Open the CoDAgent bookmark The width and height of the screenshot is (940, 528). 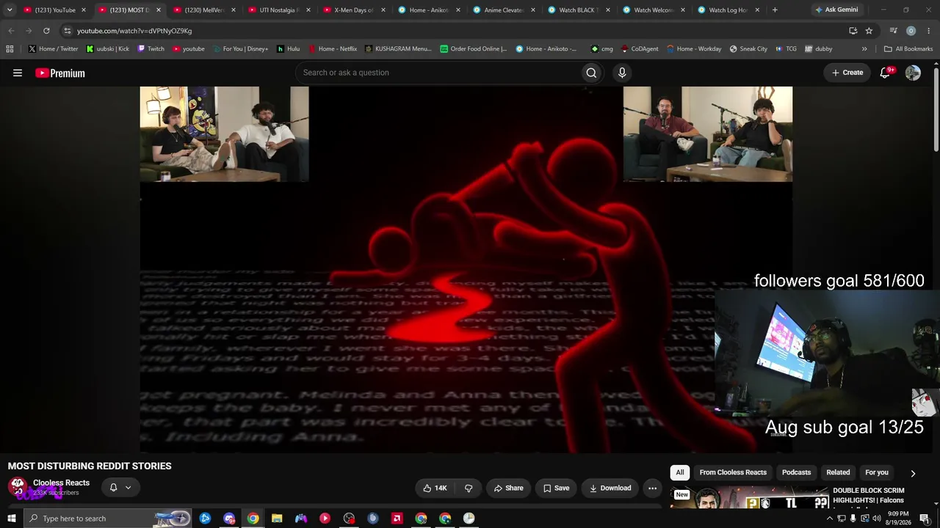640,49
